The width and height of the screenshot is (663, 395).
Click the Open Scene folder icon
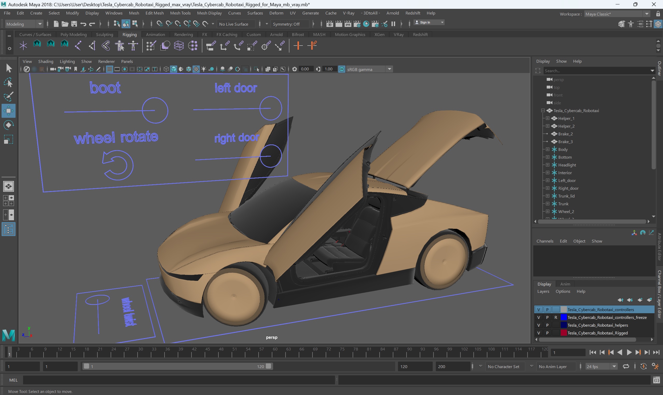pyautogui.click(x=65, y=24)
